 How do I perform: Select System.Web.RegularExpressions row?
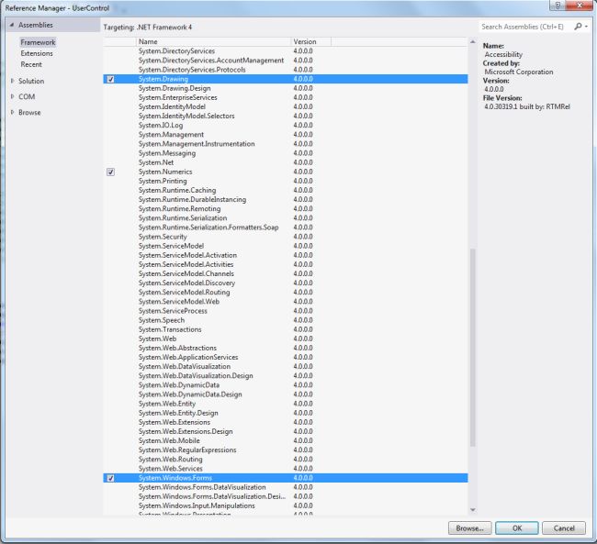[x=285, y=450]
